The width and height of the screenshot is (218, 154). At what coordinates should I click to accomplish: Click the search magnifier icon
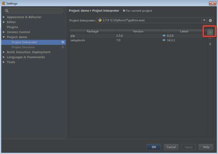coord(7,11)
